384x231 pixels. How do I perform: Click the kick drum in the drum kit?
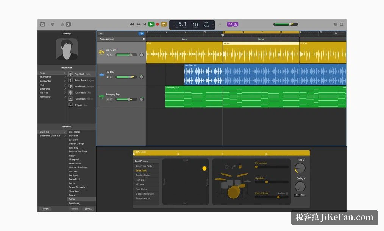coord(234,192)
